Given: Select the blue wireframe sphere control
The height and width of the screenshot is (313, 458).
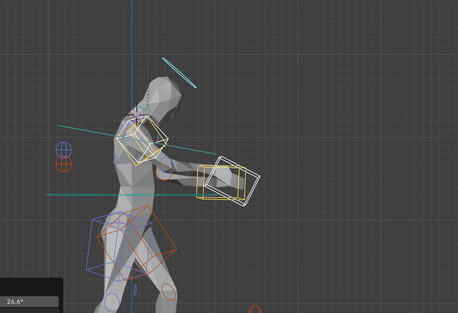Looking at the screenshot, I should pyautogui.click(x=64, y=150).
